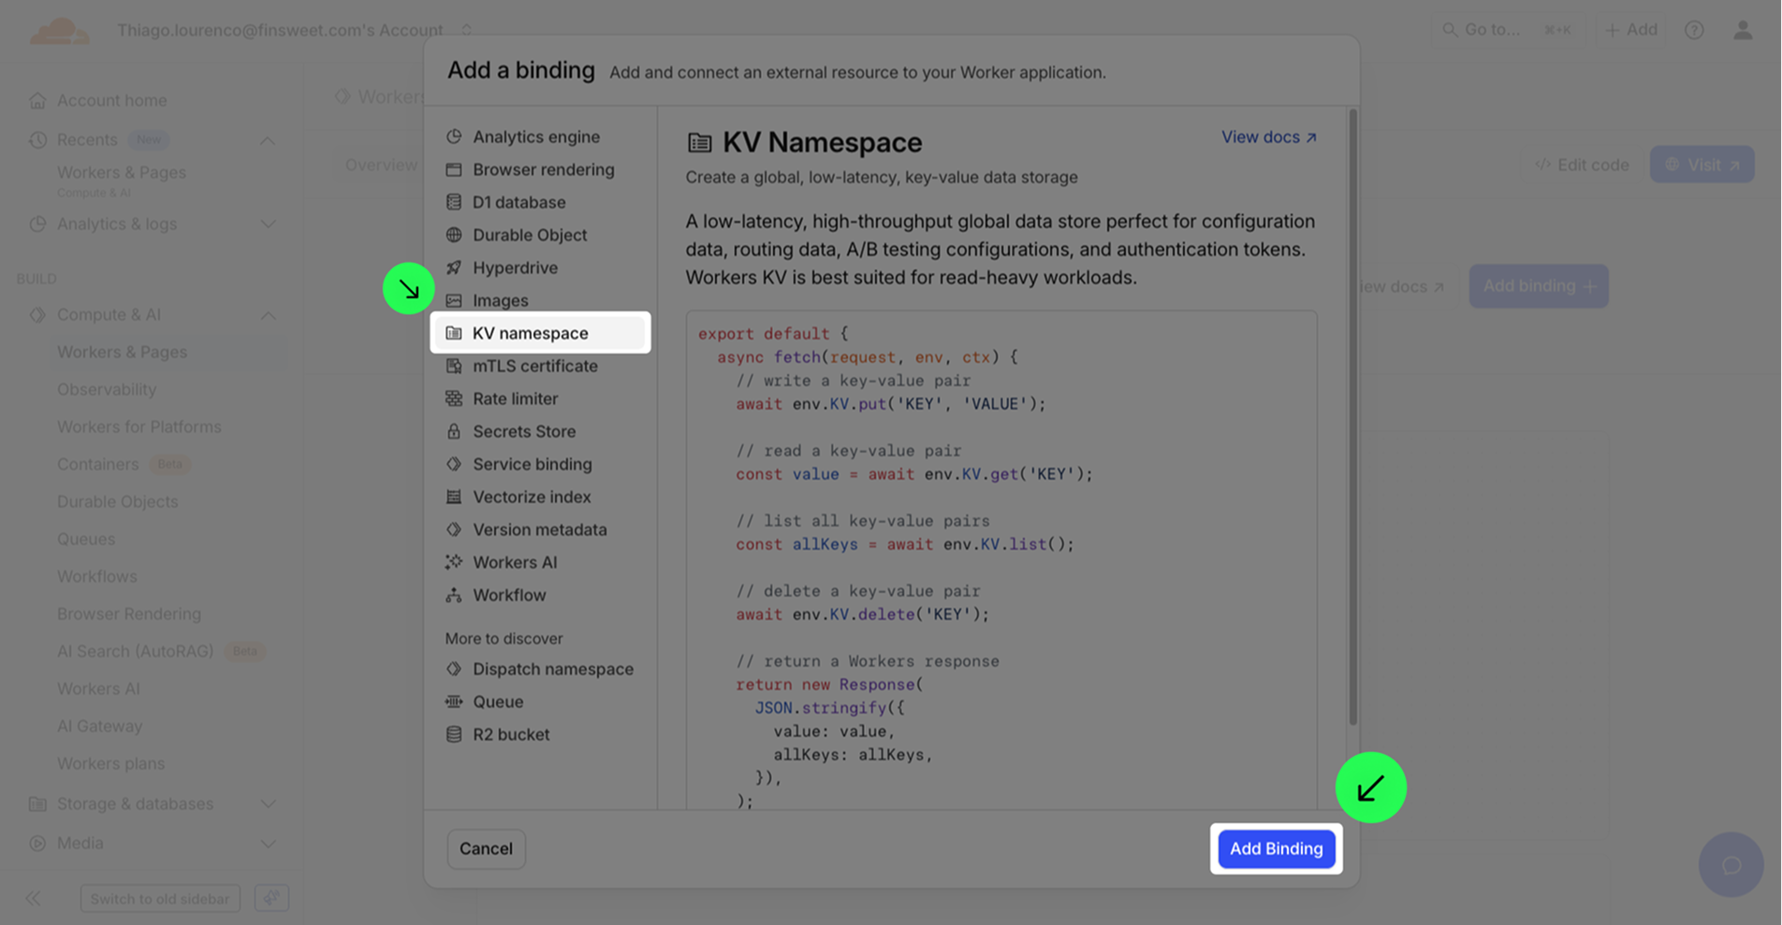This screenshot has height=925, width=1782.
Task: Click the + Add button in top bar
Action: pyautogui.click(x=1631, y=30)
